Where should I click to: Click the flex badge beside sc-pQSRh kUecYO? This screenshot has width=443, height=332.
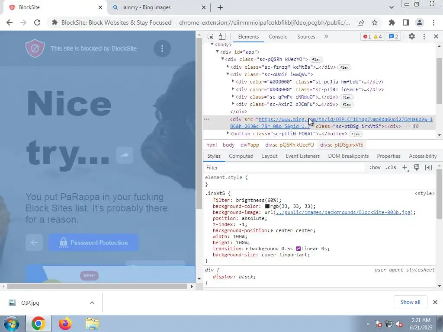click(316, 60)
